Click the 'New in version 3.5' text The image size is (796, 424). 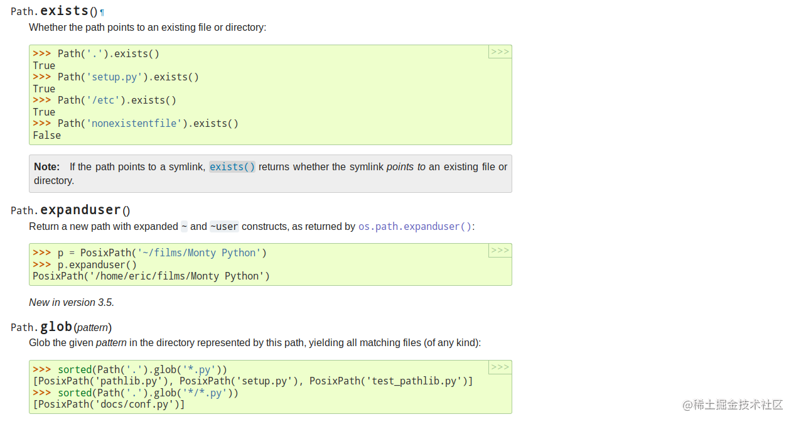coord(71,302)
